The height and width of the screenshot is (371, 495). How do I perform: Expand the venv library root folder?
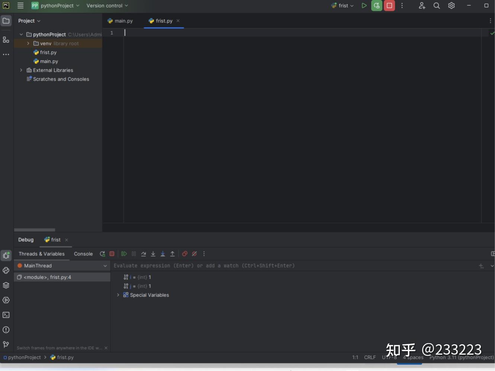pos(28,43)
